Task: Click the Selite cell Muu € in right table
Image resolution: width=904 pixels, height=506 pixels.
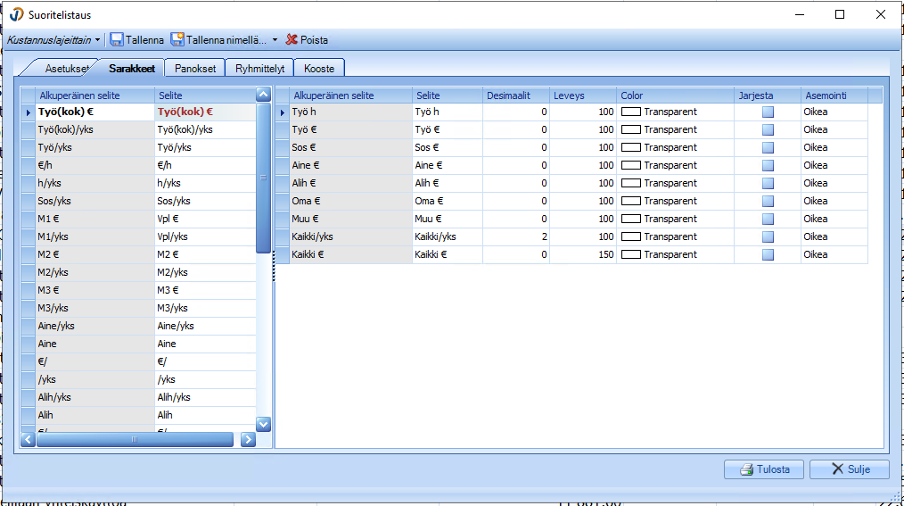Action: [448, 219]
